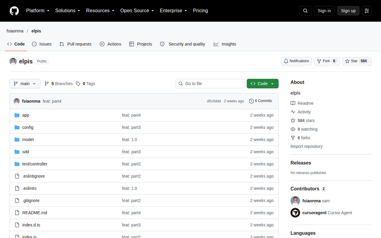Click the Sign in button
The height and width of the screenshot is (238, 381).
click(324, 11)
